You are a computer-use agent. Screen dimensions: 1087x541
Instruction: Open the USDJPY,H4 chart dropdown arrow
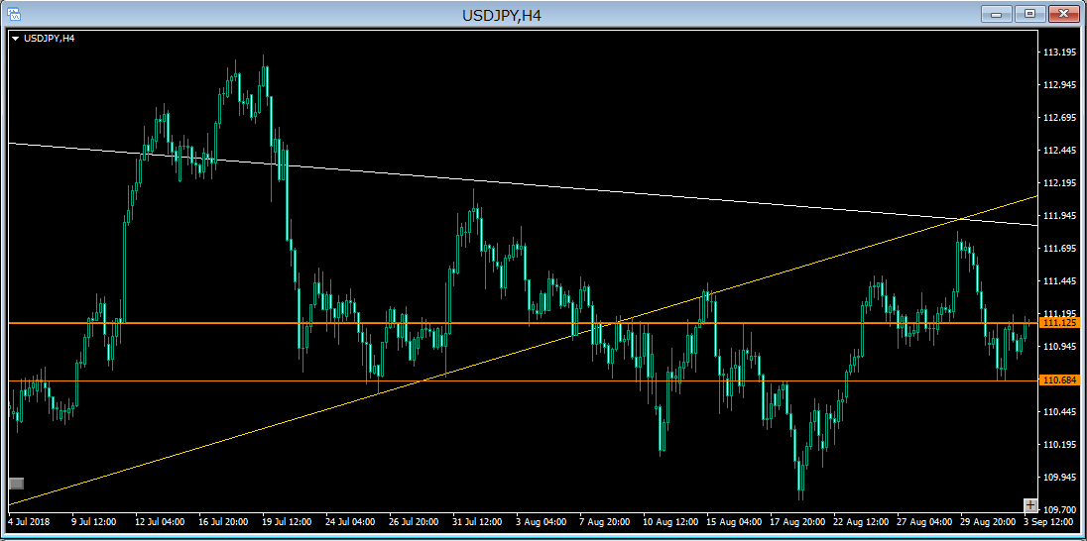point(16,39)
